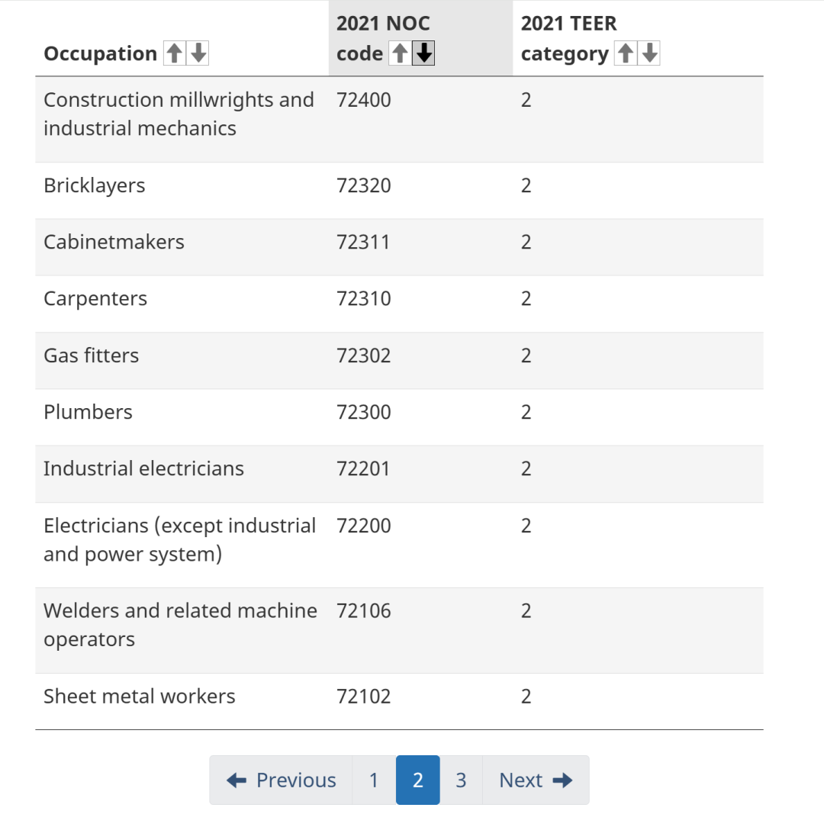This screenshot has width=824, height=814.
Task: Jump to page 3 of table
Action: (461, 780)
